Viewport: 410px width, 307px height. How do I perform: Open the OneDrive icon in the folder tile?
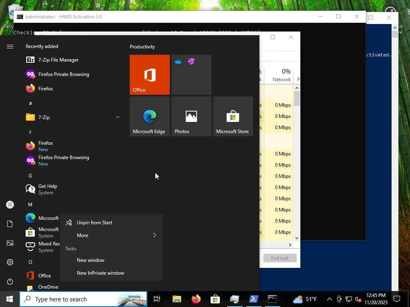(178, 62)
